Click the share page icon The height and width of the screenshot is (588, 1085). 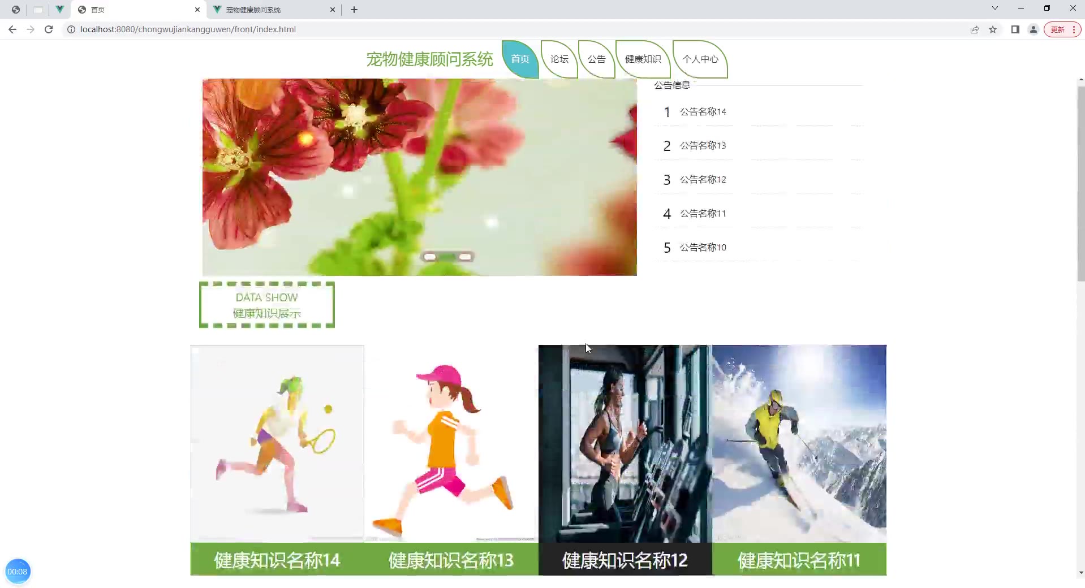click(x=975, y=29)
